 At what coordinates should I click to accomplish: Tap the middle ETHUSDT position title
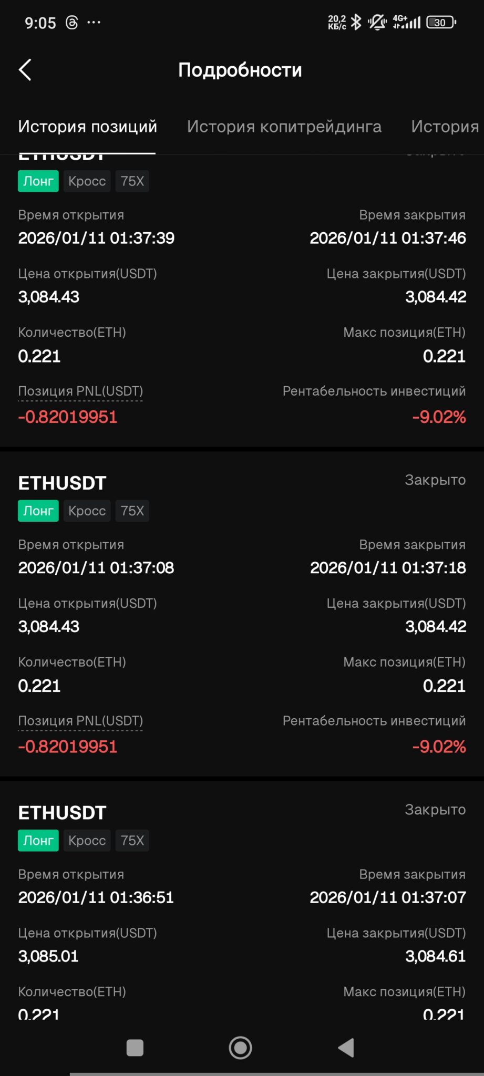tap(62, 483)
